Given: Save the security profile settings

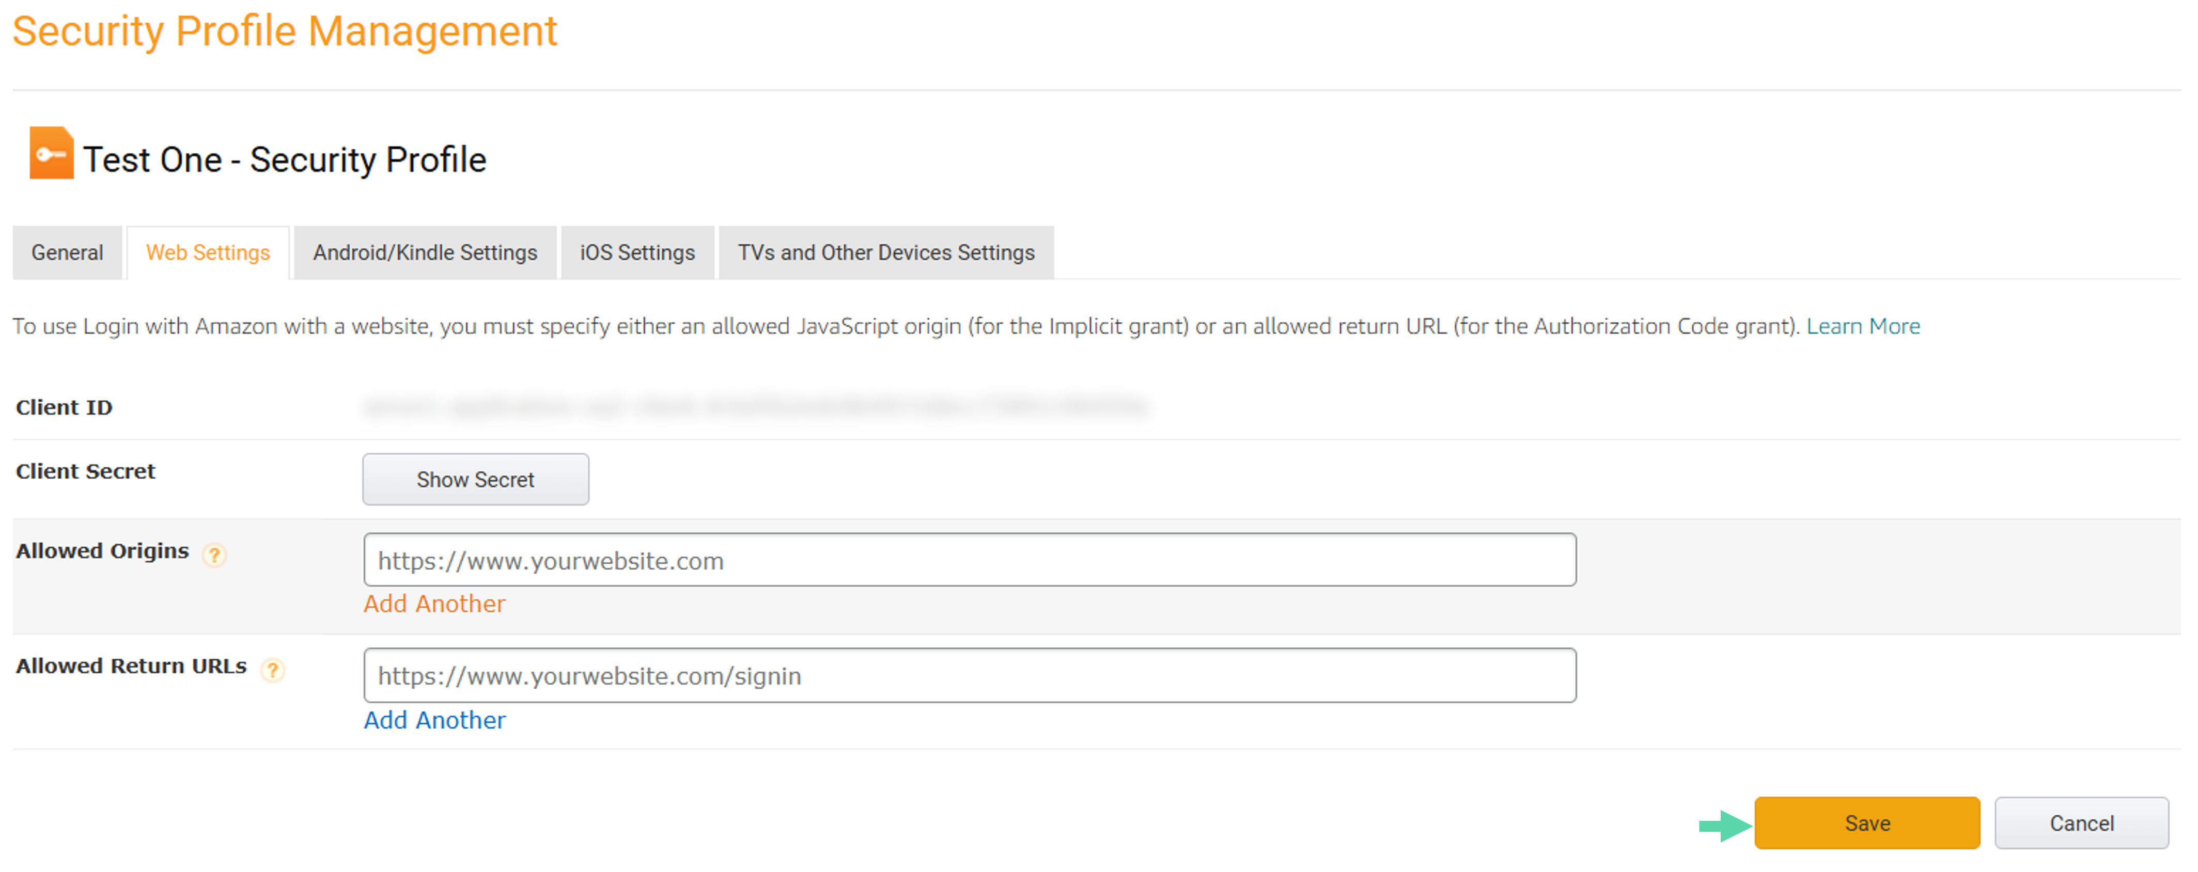Looking at the screenshot, I should [x=1867, y=822].
